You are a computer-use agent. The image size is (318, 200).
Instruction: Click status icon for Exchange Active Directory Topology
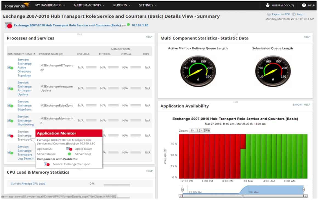pos(10,68)
